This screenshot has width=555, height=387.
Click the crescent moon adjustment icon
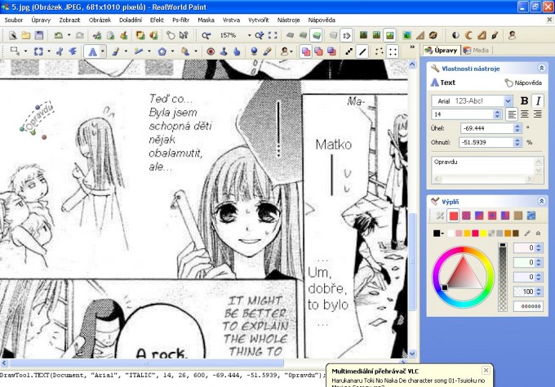[468, 35]
